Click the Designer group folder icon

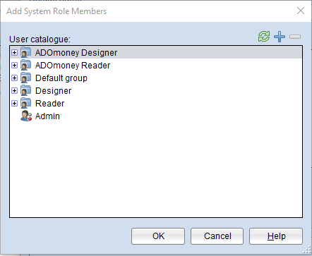coord(25,90)
